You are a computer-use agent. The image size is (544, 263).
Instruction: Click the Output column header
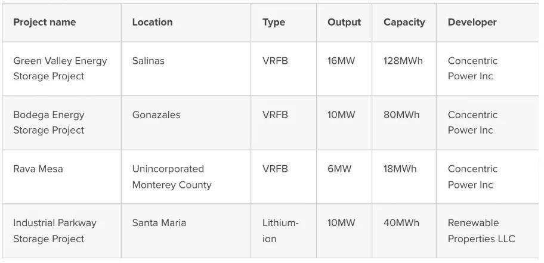pyautogui.click(x=344, y=23)
